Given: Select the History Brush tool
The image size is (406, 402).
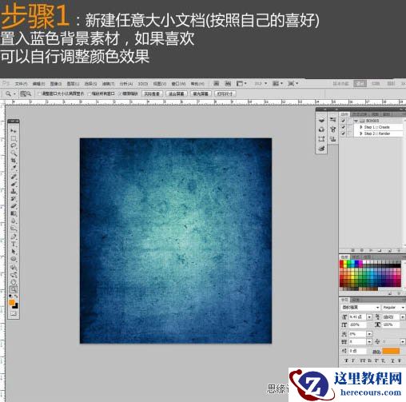Looking at the screenshot, I should coord(14,199).
